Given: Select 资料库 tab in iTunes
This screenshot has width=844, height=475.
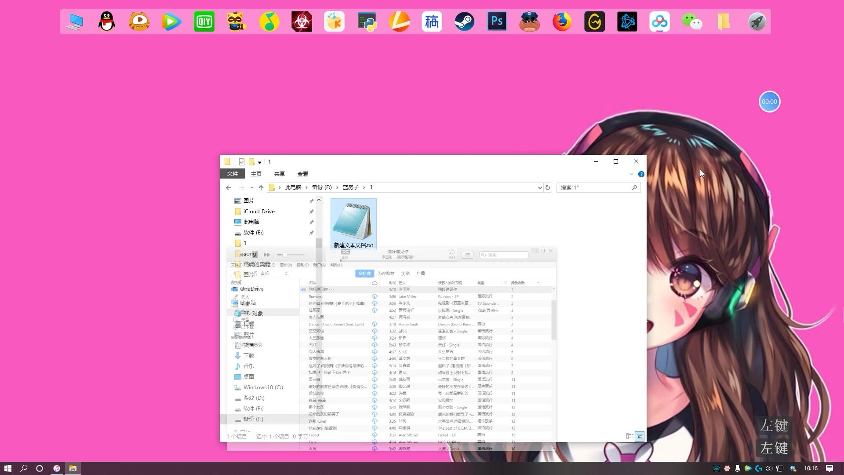Looking at the screenshot, I should pos(364,274).
